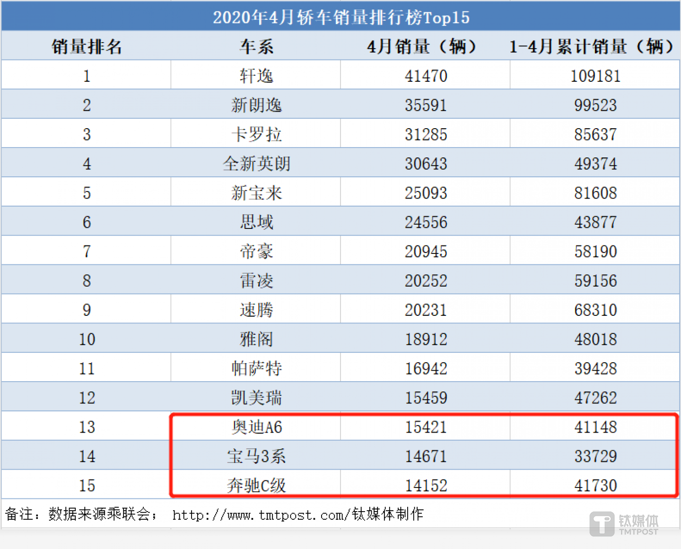
Task: Click the car name '雷凌'
Action: tap(256, 281)
